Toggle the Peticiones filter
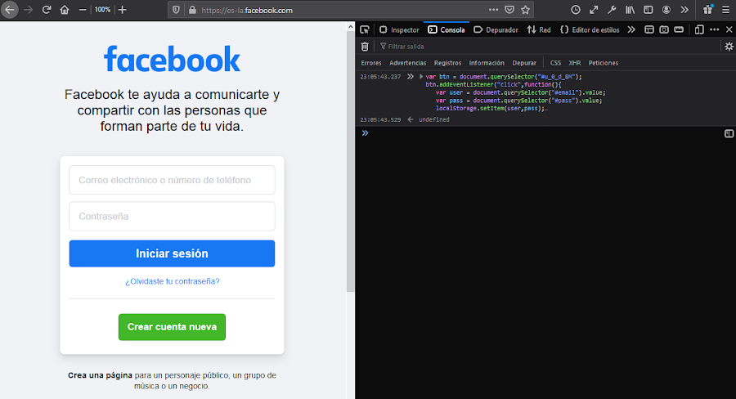The width and height of the screenshot is (736, 399). pyautogui.click(x=604, y=63)
